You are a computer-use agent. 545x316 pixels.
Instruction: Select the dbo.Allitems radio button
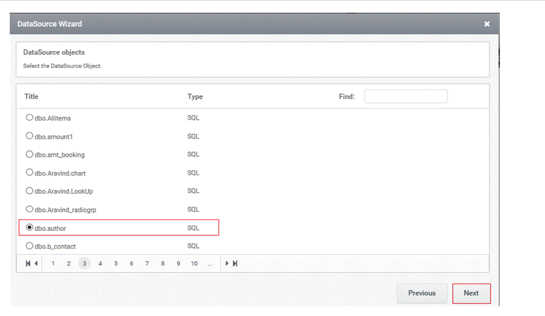coord(30,118)
